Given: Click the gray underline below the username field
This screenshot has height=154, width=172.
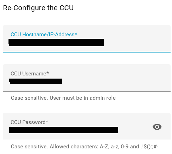Looking at the screenshot, I should [87, 91].
